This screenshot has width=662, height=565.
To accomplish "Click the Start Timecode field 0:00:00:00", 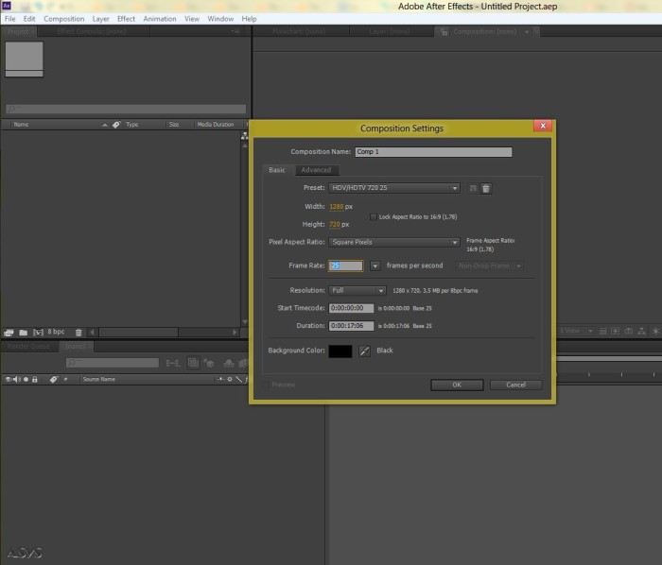I will [x=351, y=308].
